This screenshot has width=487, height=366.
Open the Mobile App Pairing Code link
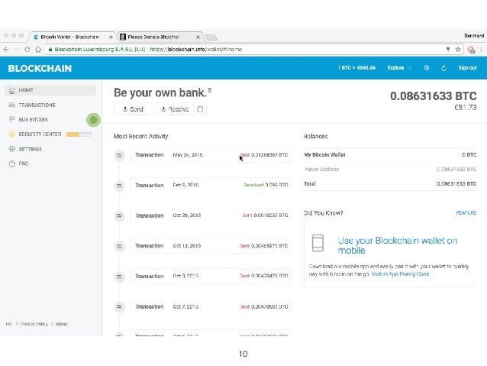(x=400, y=274)
